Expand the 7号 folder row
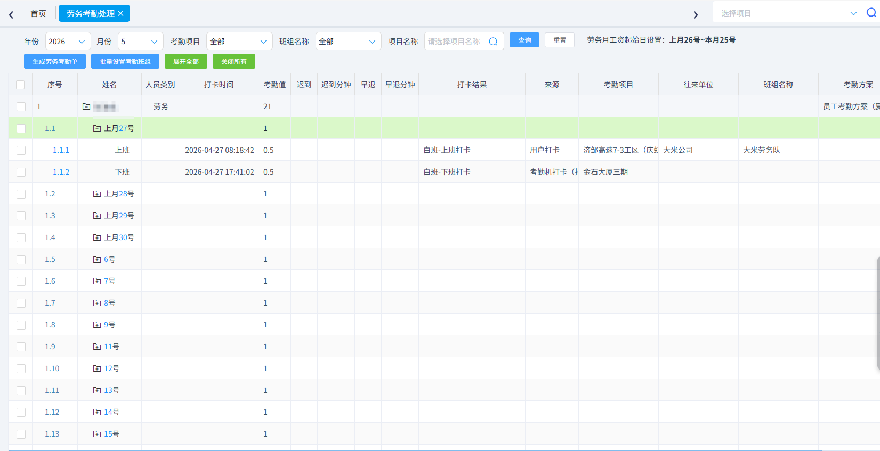The width and height of the screenshot is (880, 451). click(97, 281)
